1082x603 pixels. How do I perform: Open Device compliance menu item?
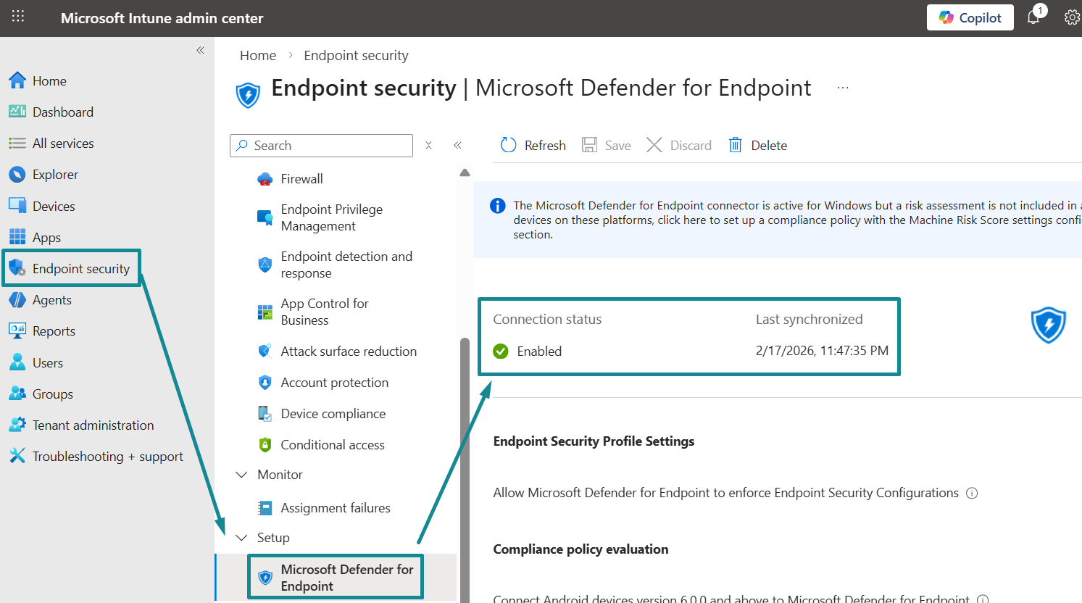pos(333,414)
